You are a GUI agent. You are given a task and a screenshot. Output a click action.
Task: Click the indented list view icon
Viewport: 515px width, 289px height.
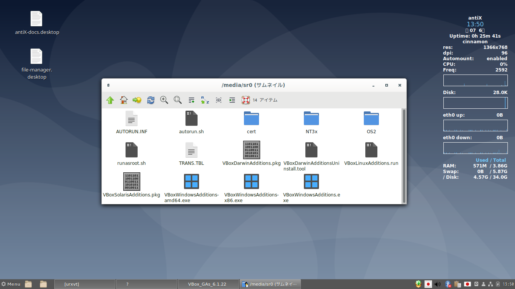click(x=232, y=100)
